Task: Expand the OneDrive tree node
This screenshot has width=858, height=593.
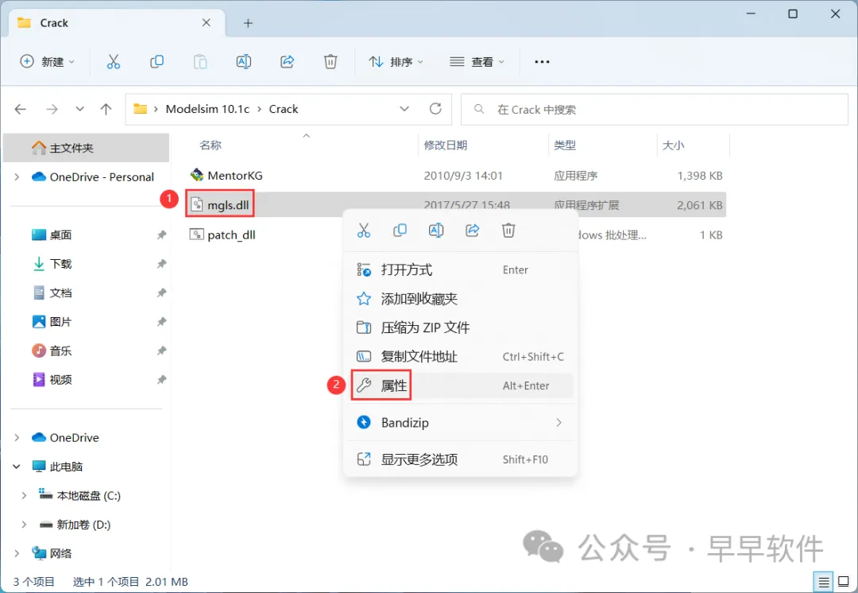Action: [17, 437]
